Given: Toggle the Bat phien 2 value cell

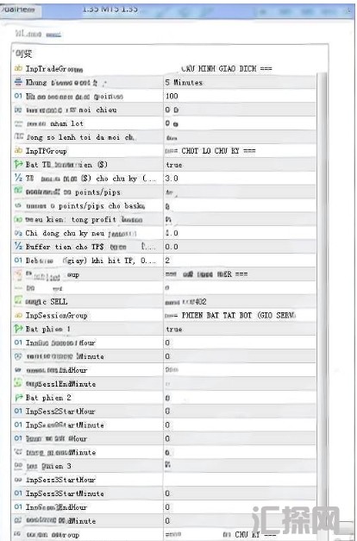Looking at the screenshot, I should [240, 398].
